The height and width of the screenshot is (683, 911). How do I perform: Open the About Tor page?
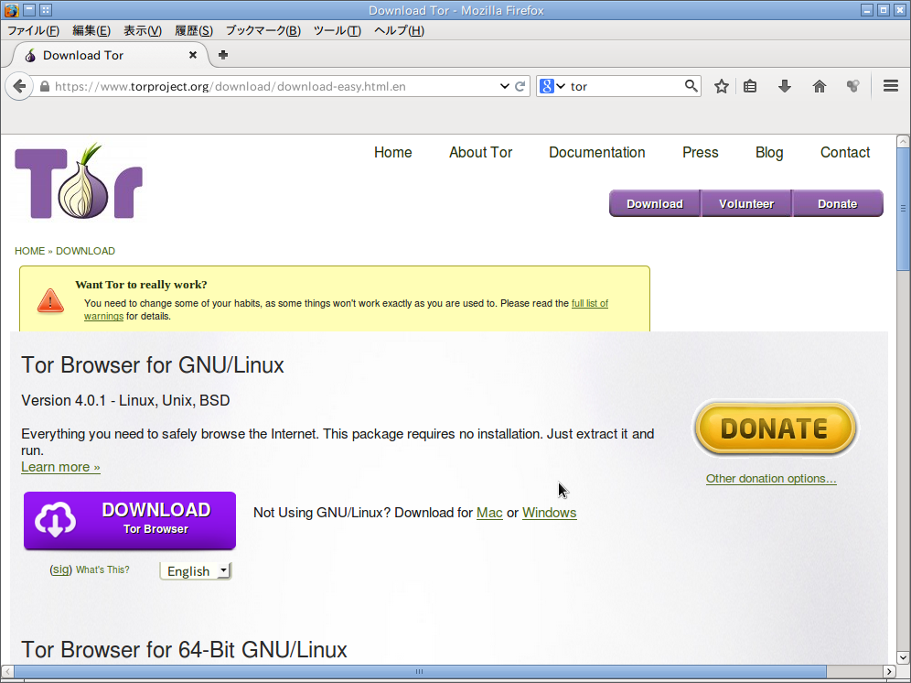click(480, 152)
